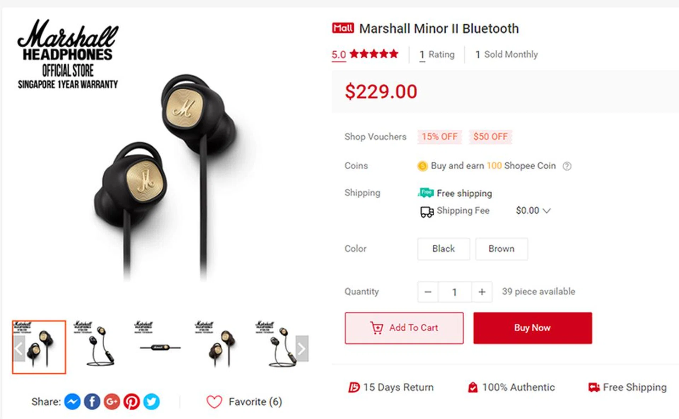This screenshot has height=419, width=679.
Task: Expand the Shipping Fee $0.00 dropdown
Action: [x=533, y=211]
